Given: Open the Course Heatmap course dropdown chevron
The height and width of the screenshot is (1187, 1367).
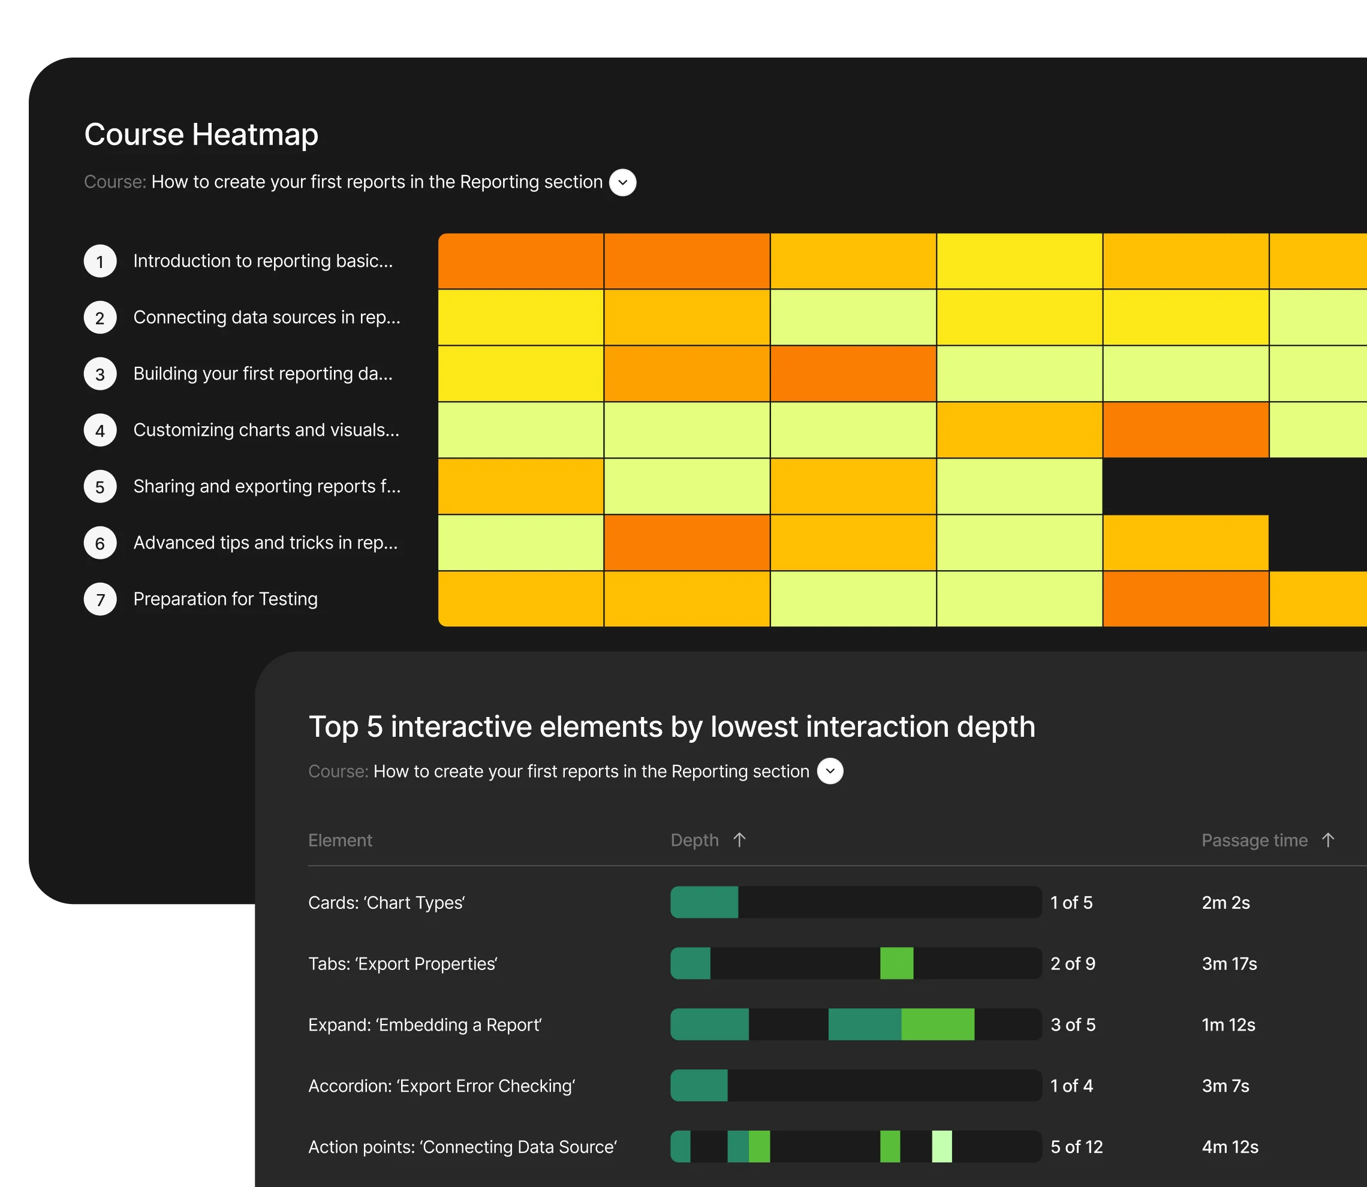Looking at the screenshot, I should [x=622, y=182].
